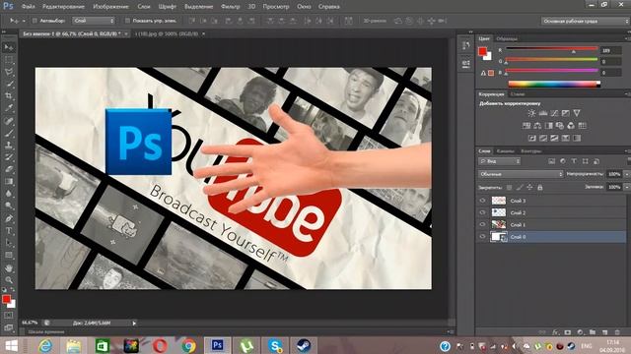Hide the Слой 2 layer
This screenshot has height=354, width=631.
click(482, 212)
